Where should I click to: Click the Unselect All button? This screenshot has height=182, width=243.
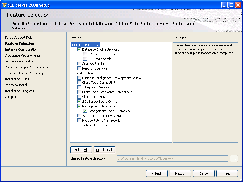pos(104,150)
